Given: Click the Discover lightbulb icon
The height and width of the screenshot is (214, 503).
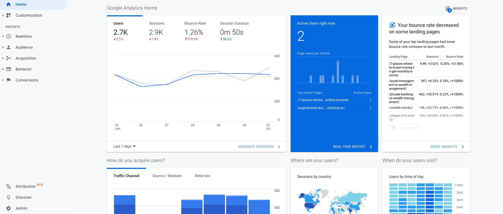Looking at the screenshot, I should (x=8, y=197).
